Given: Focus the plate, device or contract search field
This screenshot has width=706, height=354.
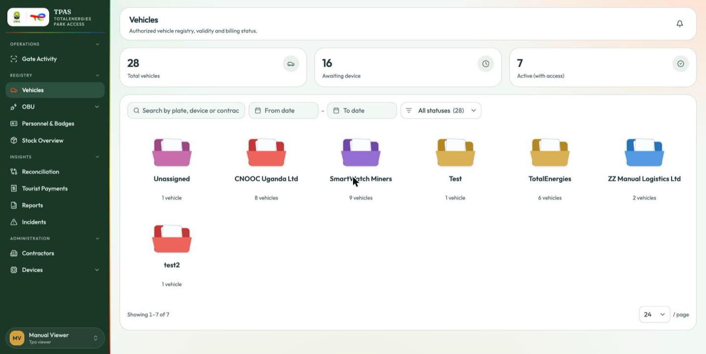Looking at the screenshot, I should (186, 111).
